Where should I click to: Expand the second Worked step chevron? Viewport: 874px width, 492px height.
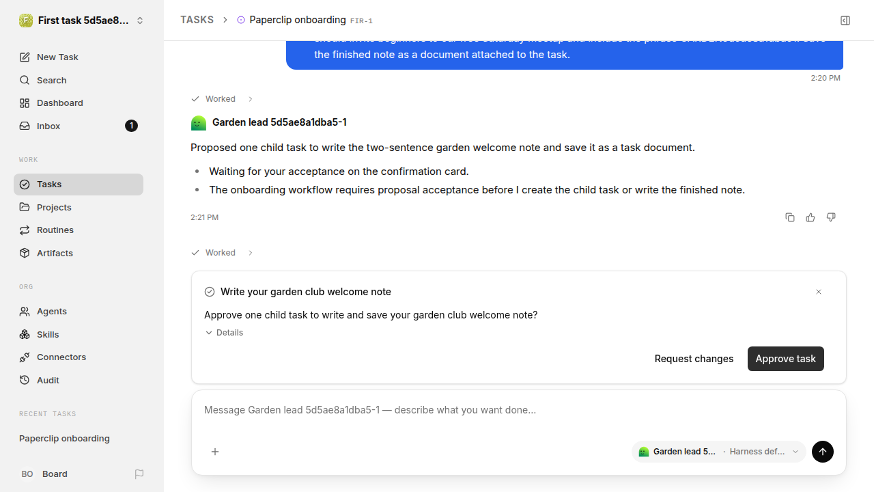pos(251,253)
